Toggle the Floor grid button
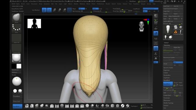This screenshot has height=110, width=196. coord(156,28)
